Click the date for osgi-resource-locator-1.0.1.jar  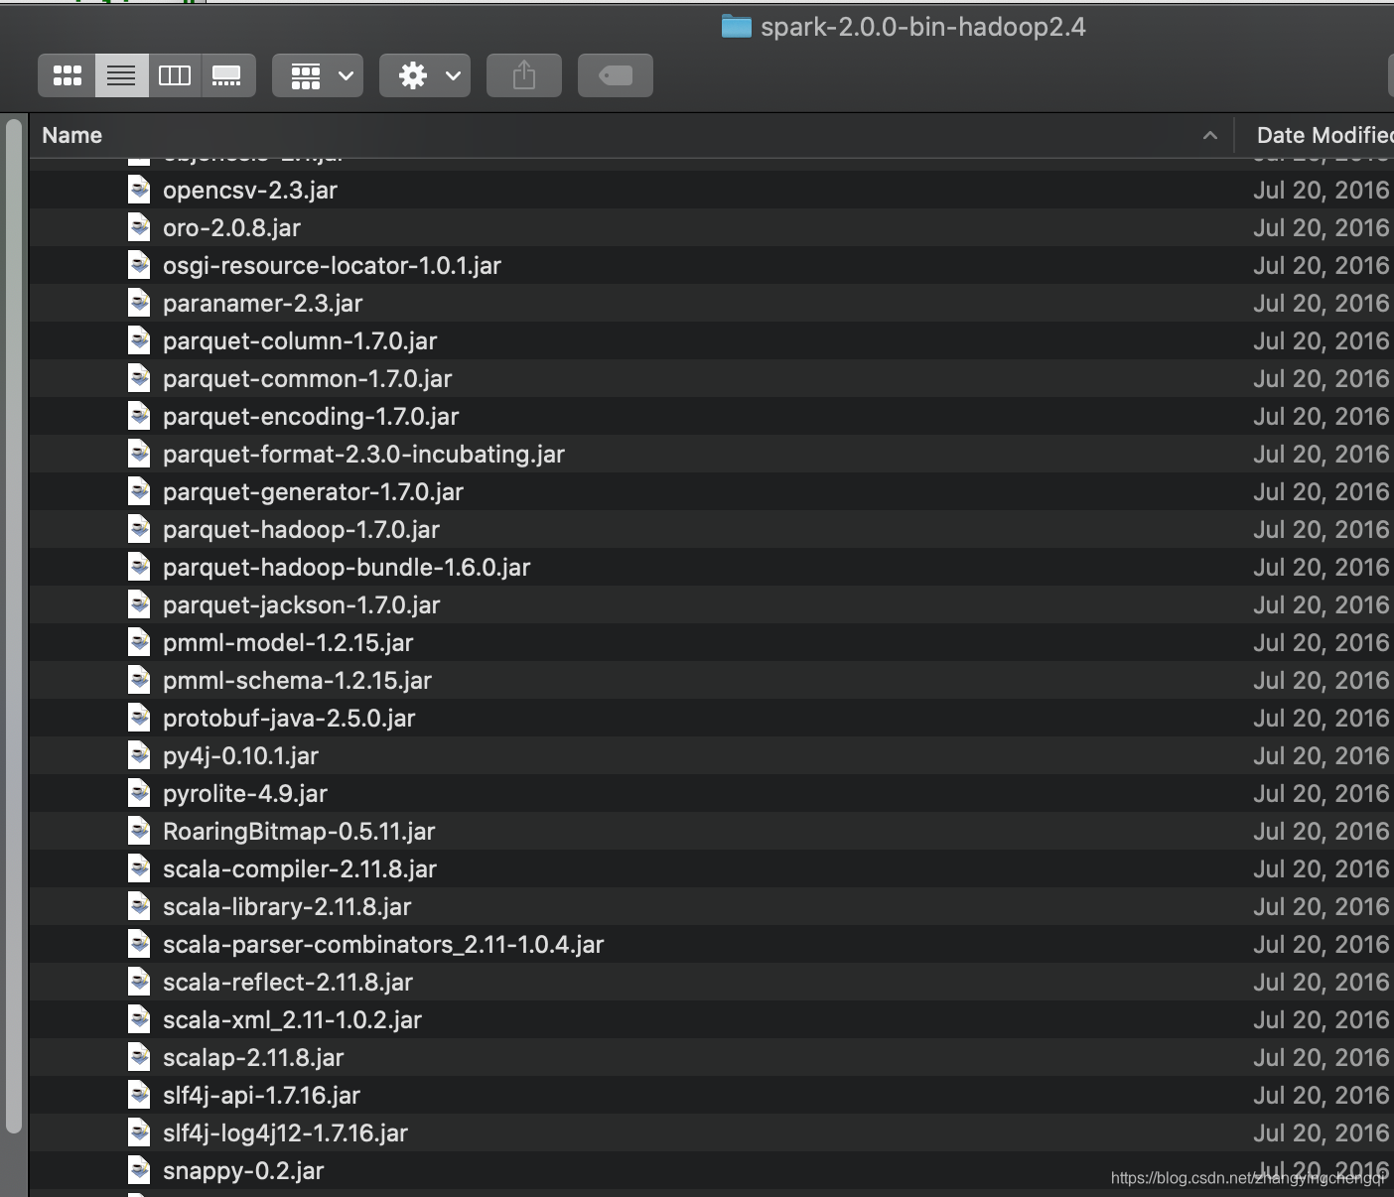point(1321,266)
